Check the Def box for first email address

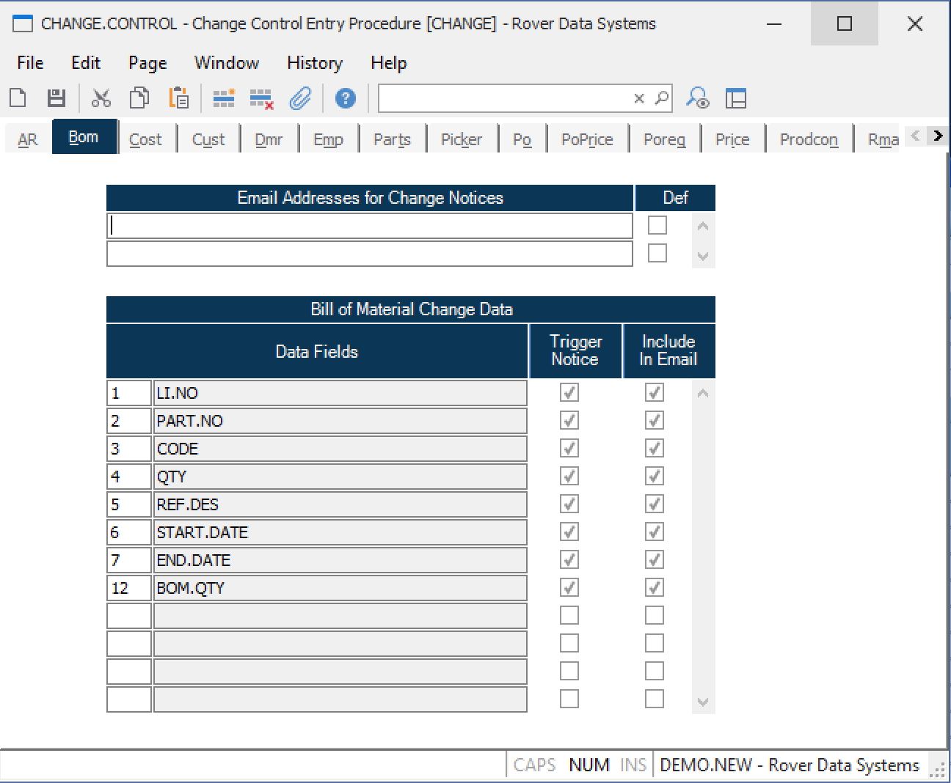657,225
